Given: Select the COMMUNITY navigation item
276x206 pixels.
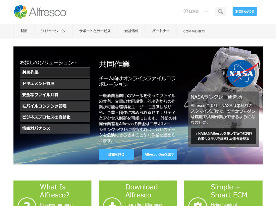Looking at the screenshot, I should [x=194, y=31].
